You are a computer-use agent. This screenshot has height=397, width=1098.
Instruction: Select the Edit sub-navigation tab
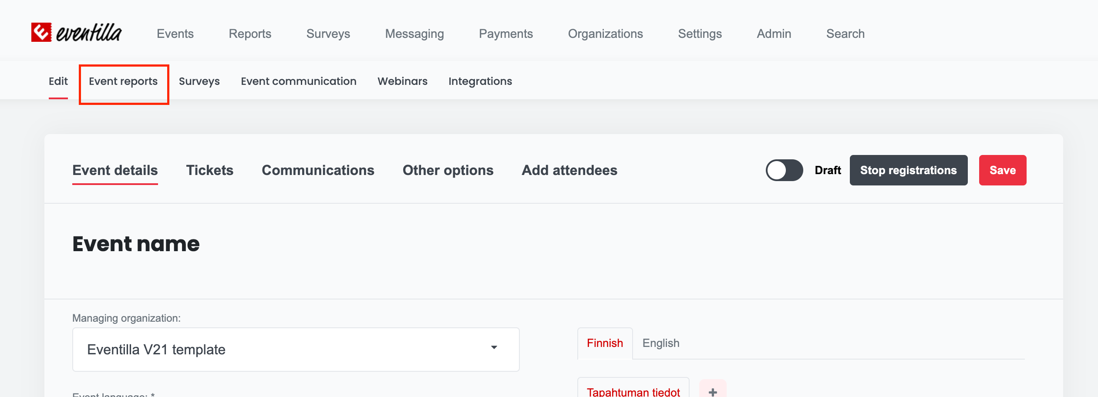[58, 81]
